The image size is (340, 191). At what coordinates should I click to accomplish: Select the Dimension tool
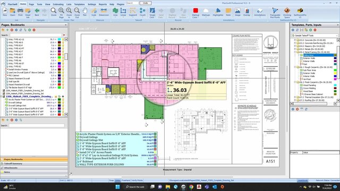click(x=104, y=12)
